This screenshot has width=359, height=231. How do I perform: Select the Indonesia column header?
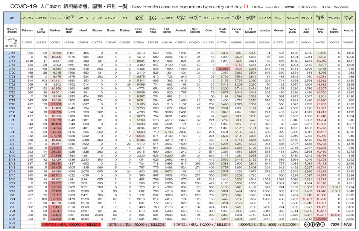pyautogui.click(x=153, y=31)
